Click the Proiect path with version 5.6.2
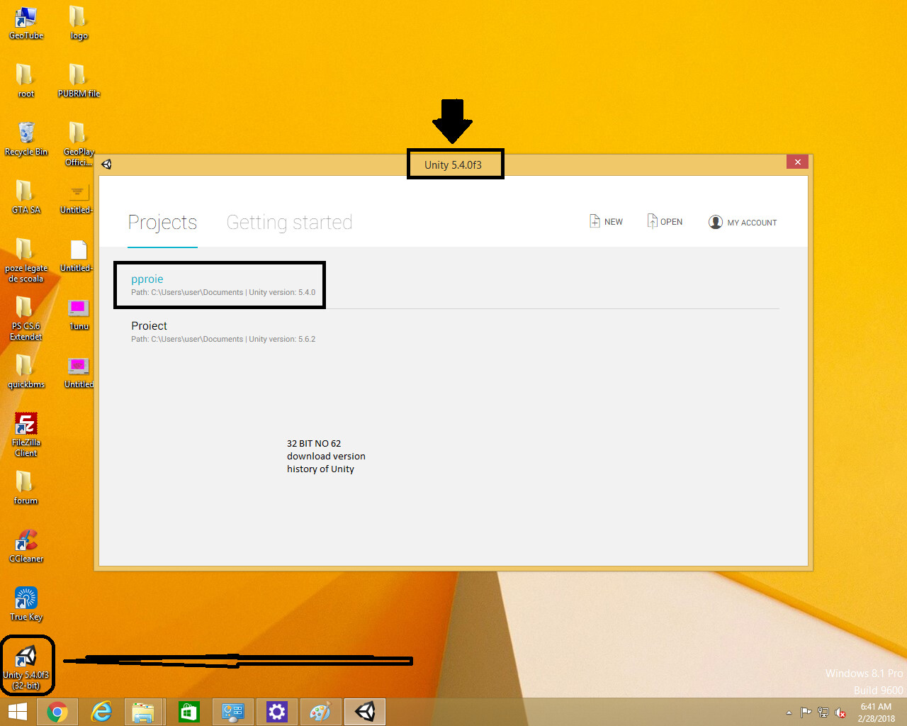 pyautogui.click(x=223, y=339)
